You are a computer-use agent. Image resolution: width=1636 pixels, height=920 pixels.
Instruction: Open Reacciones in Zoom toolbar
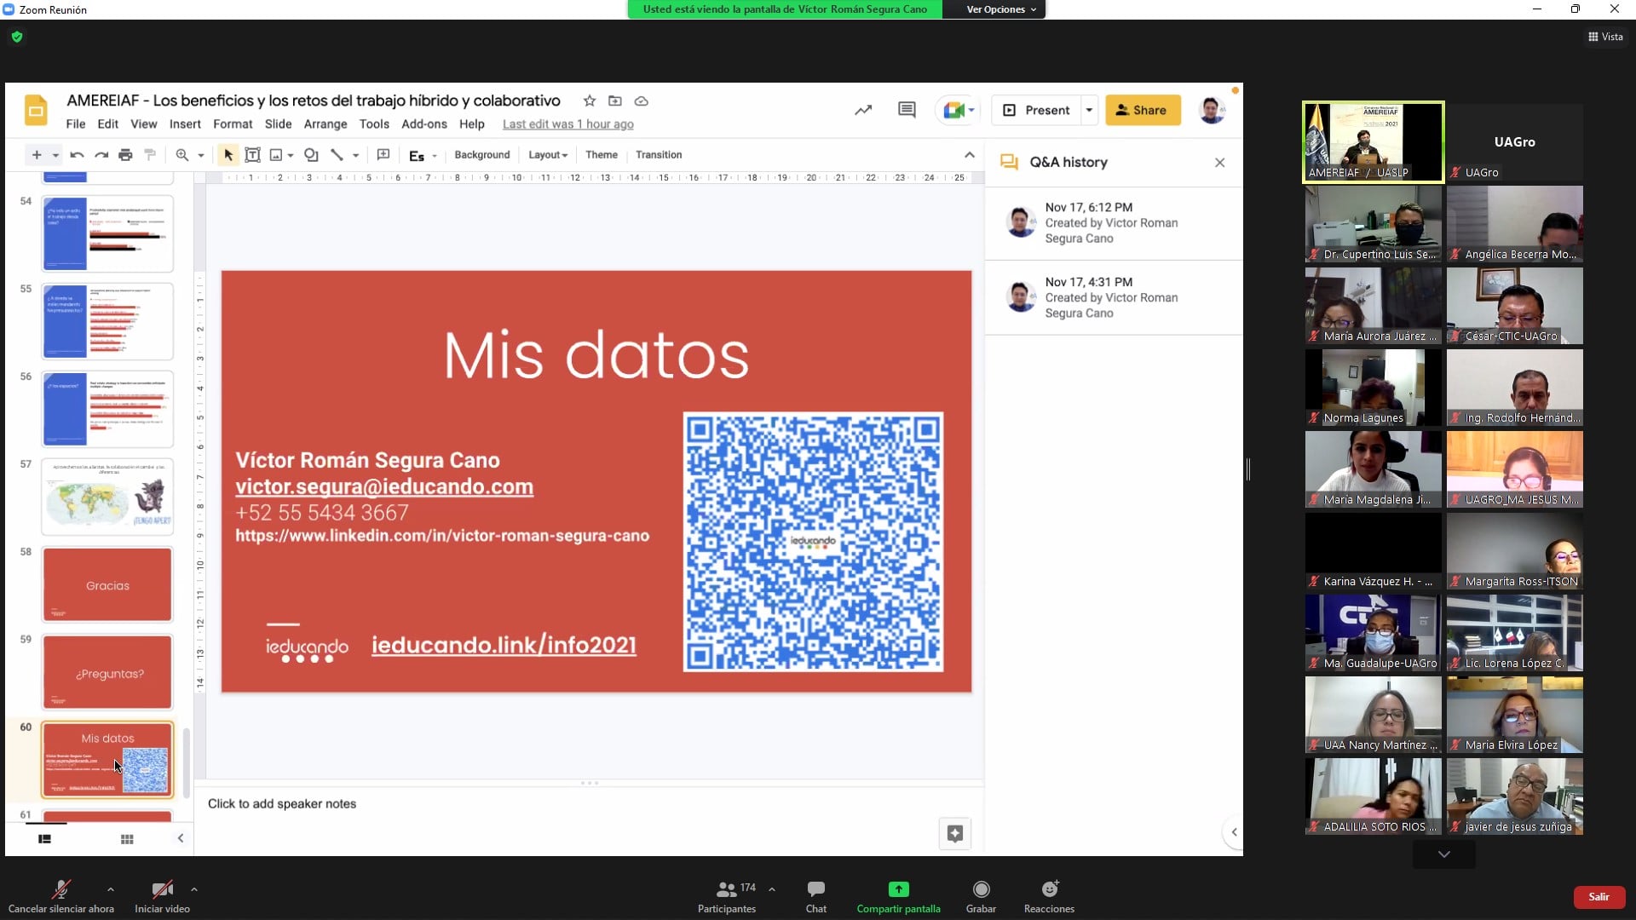1049,896
